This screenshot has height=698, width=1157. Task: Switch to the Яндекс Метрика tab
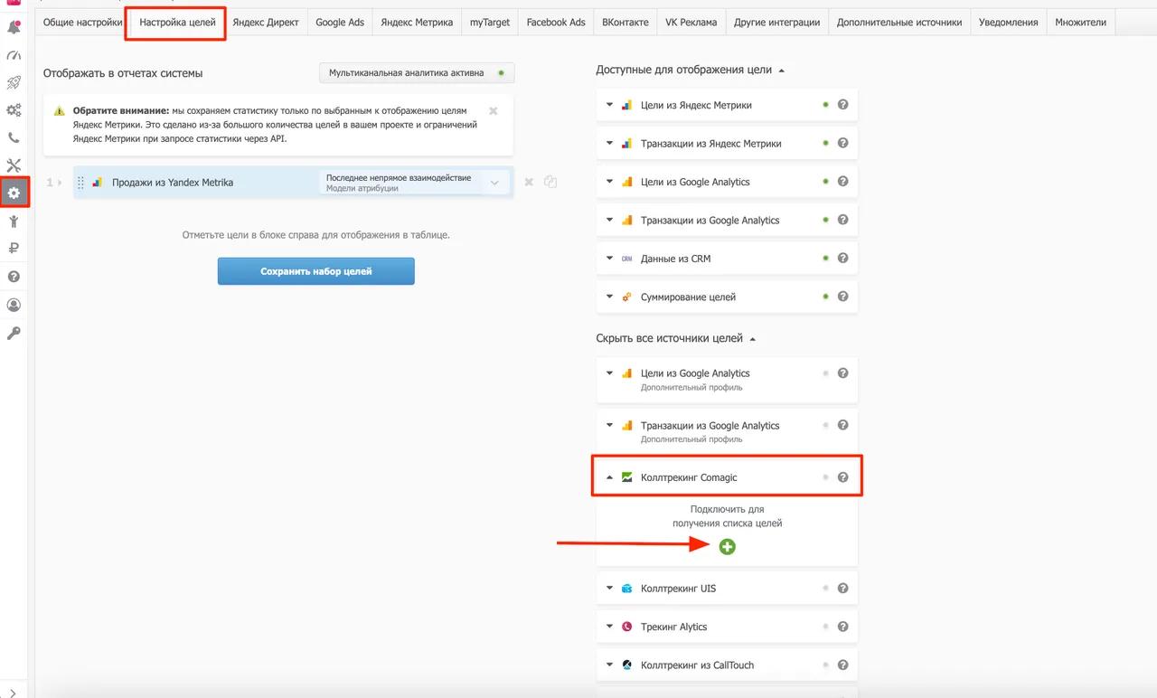pyautogui.click(x=417, y=22)
